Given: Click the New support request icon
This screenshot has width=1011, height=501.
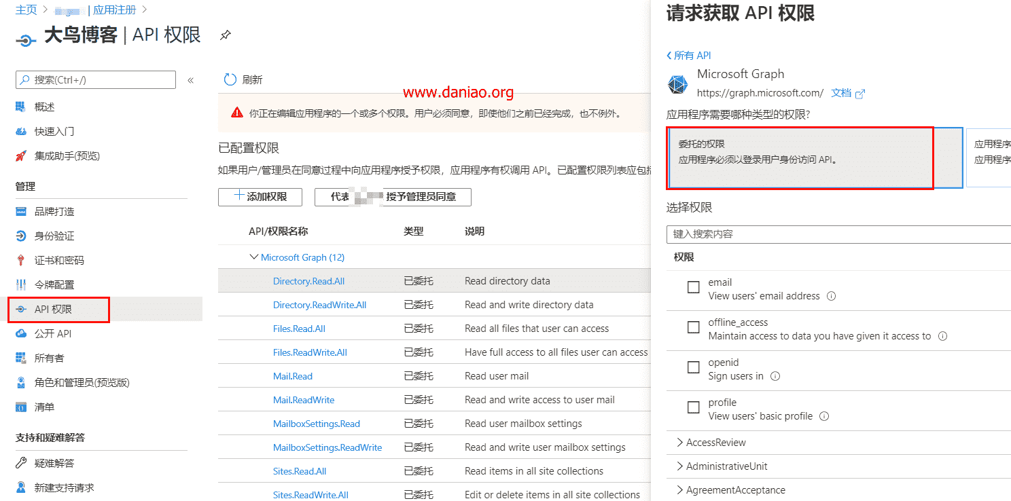Looking at the screenshot, I should click(x=21, y=487).
